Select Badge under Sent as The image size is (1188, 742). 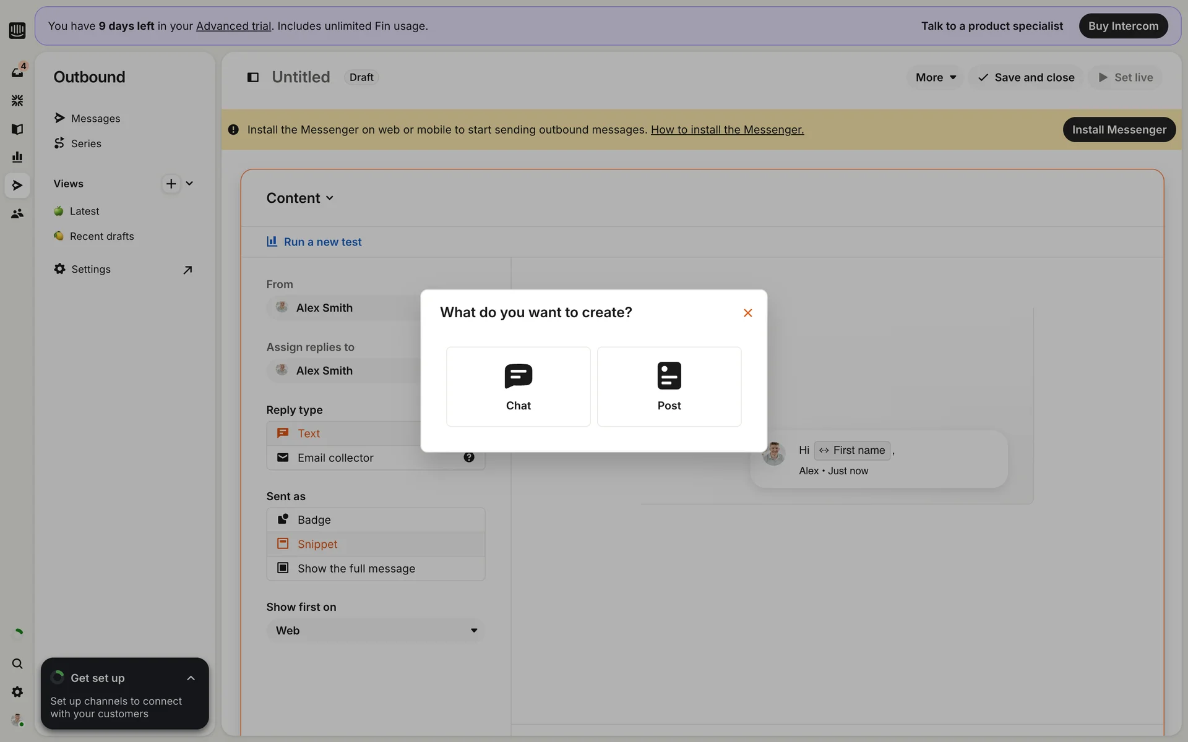point(314,520)
